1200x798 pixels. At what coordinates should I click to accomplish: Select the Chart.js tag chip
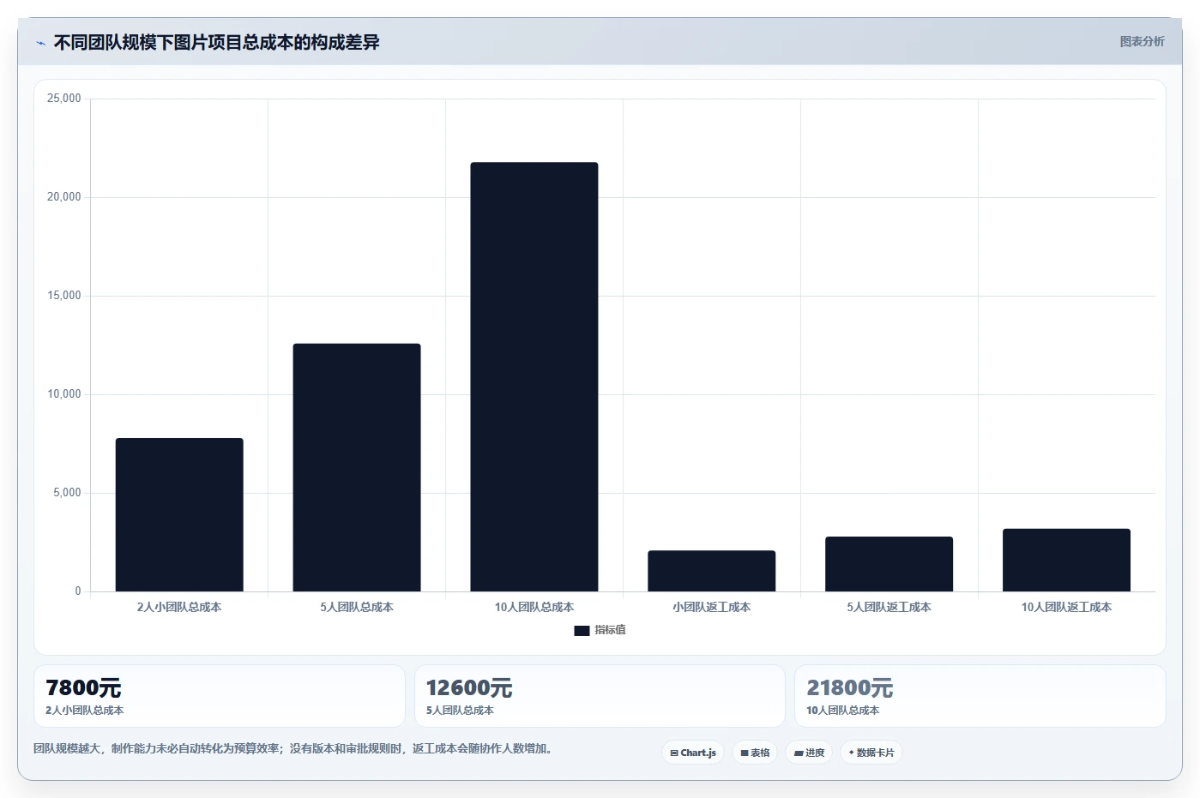click(693, 753)
